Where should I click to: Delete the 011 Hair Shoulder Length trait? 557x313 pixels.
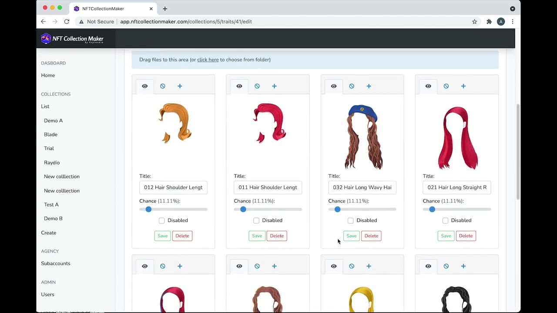point(277,236)
